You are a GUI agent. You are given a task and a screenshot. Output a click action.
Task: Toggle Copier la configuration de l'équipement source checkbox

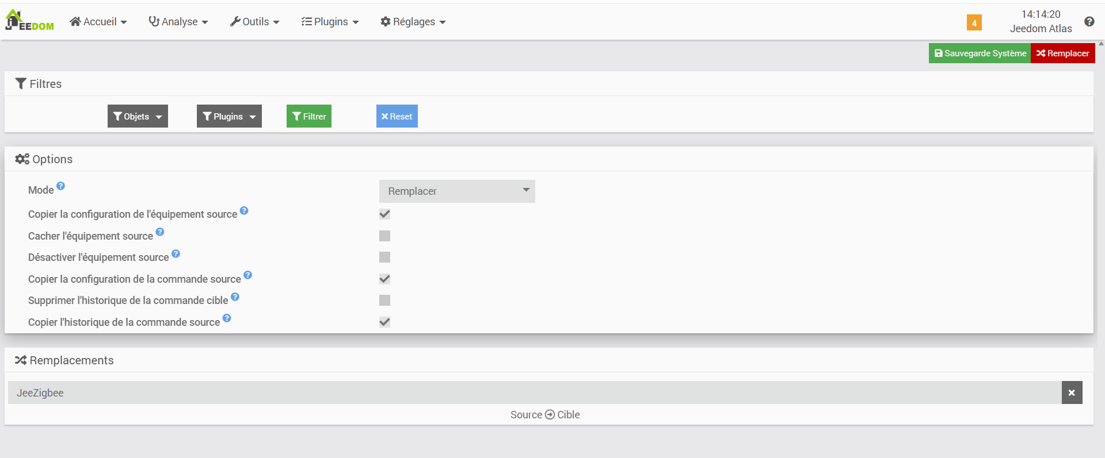pos(384,214)
